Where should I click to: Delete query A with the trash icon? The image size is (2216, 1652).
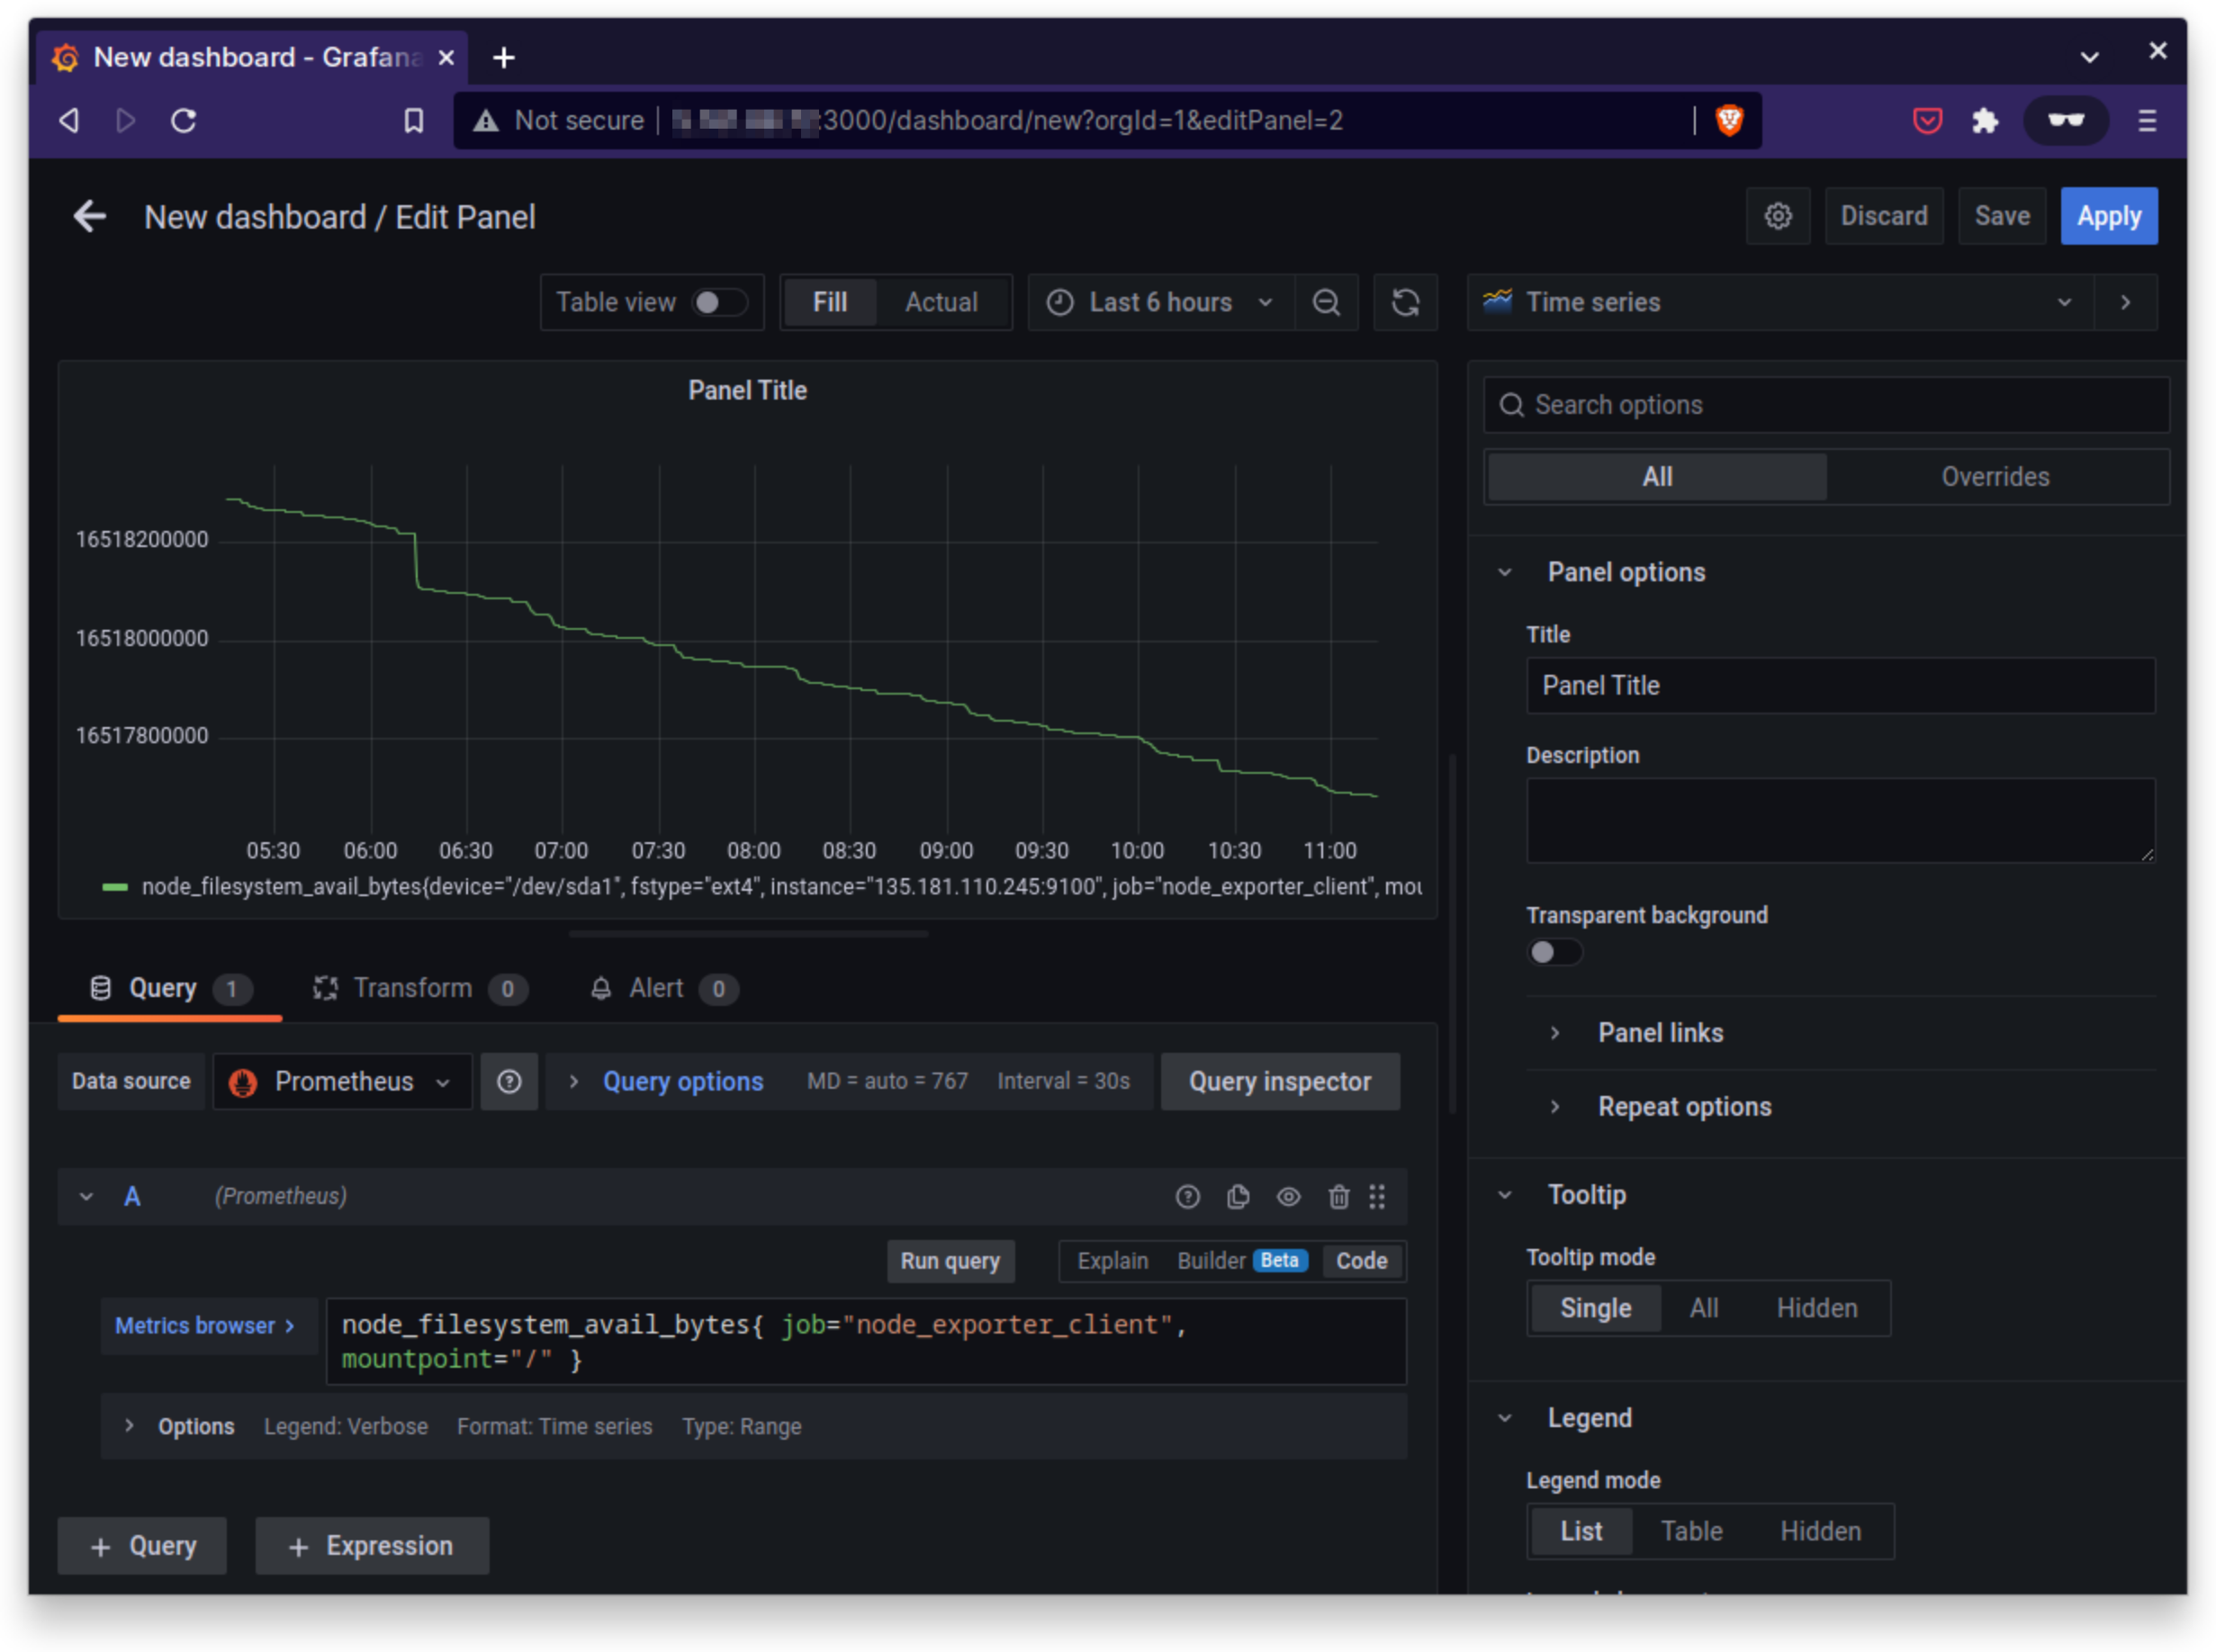tap(1338, 1196)
